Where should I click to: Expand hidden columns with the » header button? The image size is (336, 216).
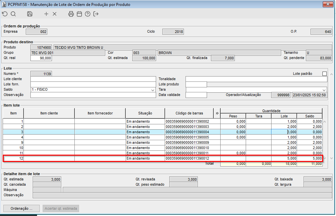[217, 113]
